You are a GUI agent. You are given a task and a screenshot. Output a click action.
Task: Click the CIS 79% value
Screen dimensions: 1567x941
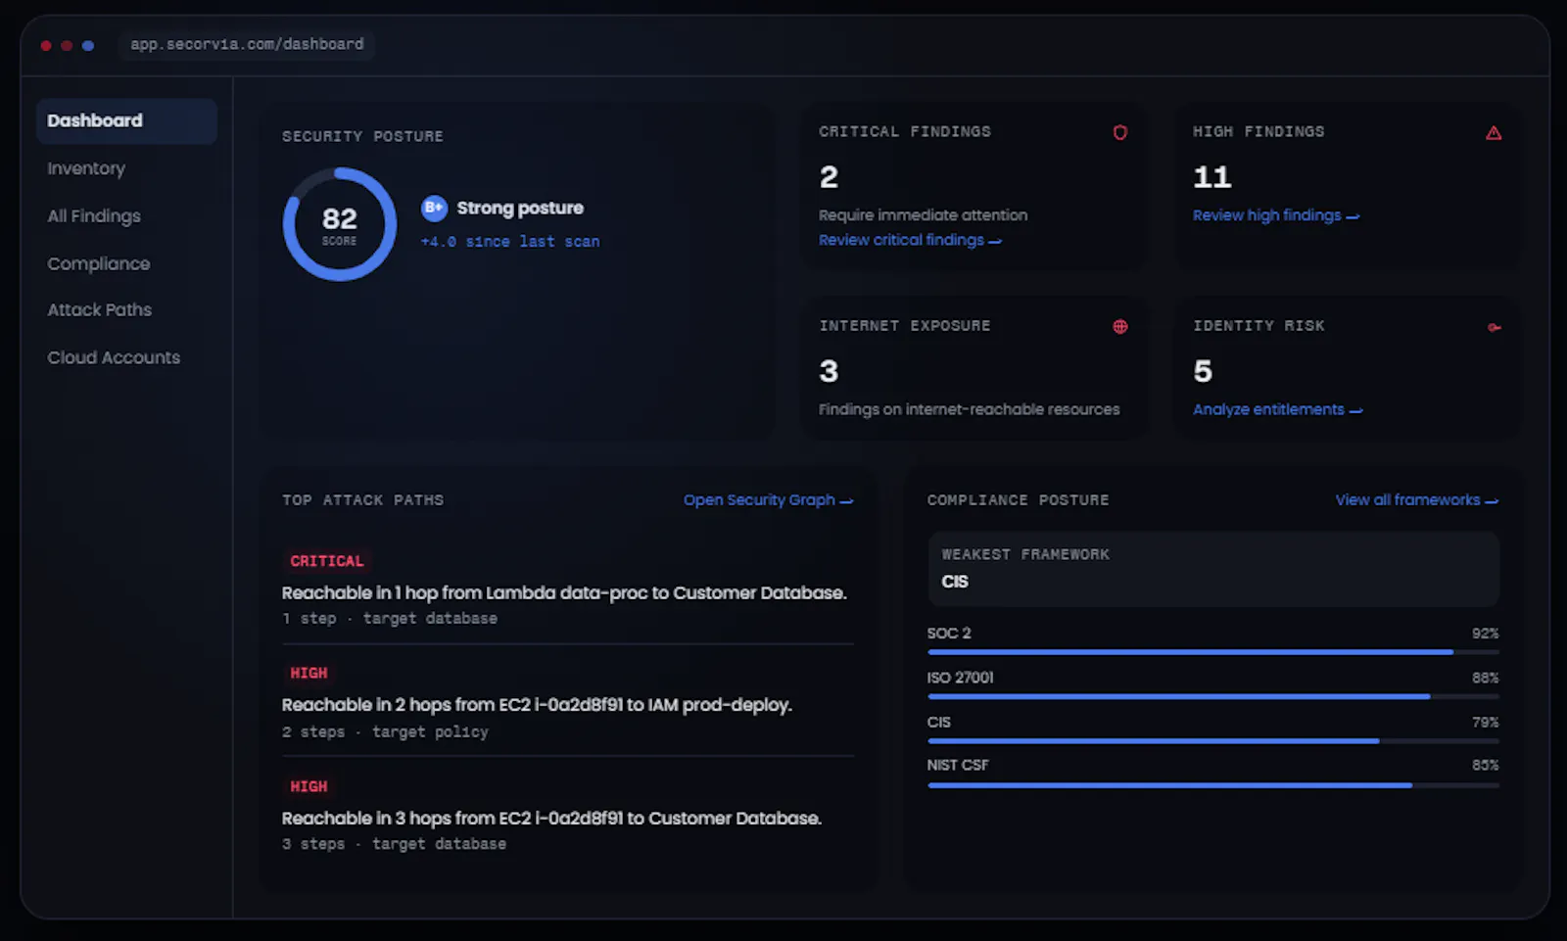point(1485,723)
